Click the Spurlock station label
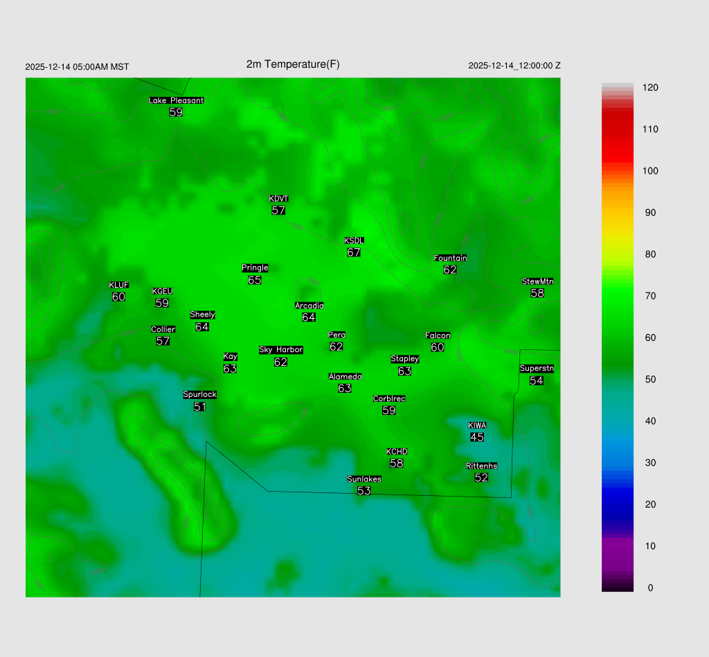 click(199, 395)
